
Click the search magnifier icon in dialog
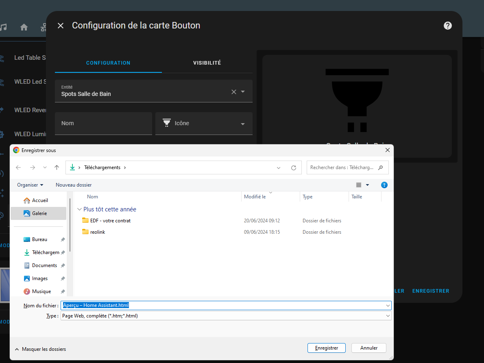[381, 167]
